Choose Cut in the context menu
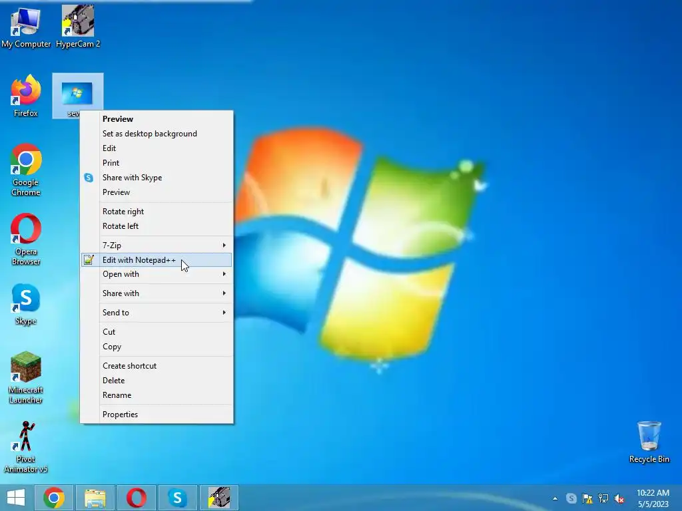The image size is (682, 511). point(157,332)
